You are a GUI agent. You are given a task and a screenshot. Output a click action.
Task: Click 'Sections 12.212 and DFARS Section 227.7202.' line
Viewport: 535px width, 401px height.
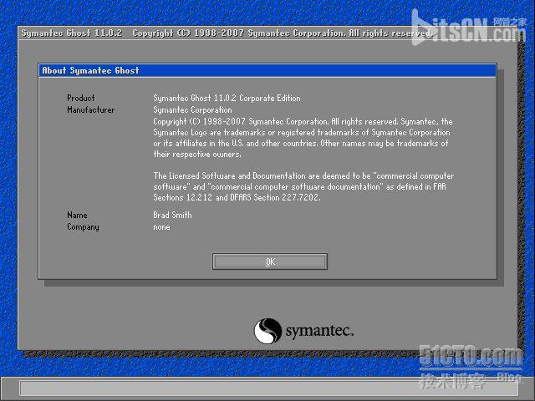click(x=237, y=197)
